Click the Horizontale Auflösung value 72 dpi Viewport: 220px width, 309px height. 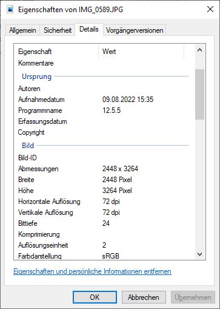[x=111, y=202]
